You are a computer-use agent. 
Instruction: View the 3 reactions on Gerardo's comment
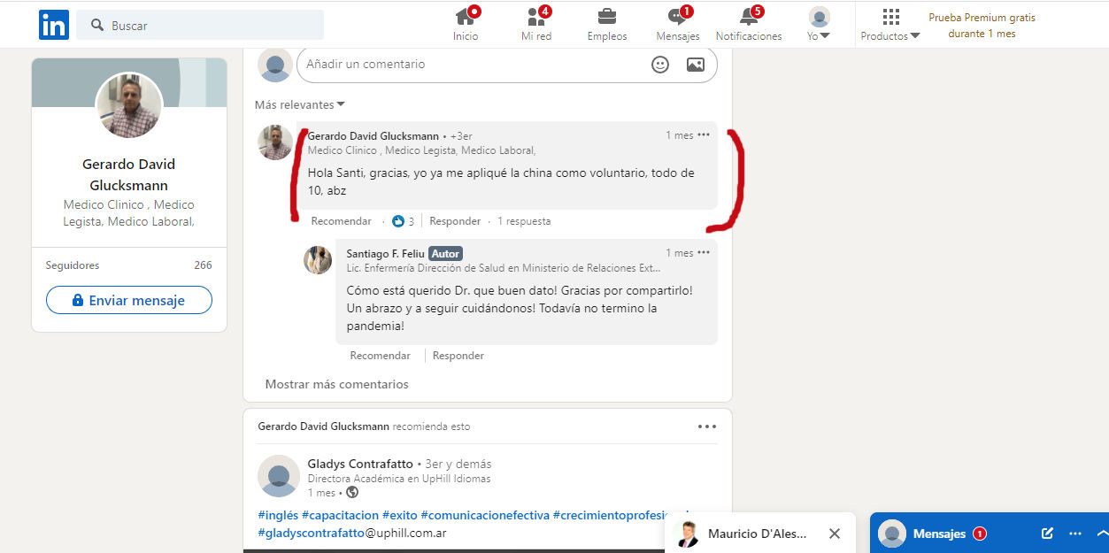pos(404,221)
